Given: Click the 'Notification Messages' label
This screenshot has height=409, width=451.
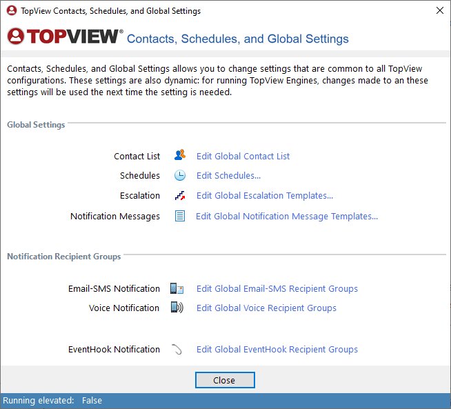Looking at the screenshot, I should (115, 217).
